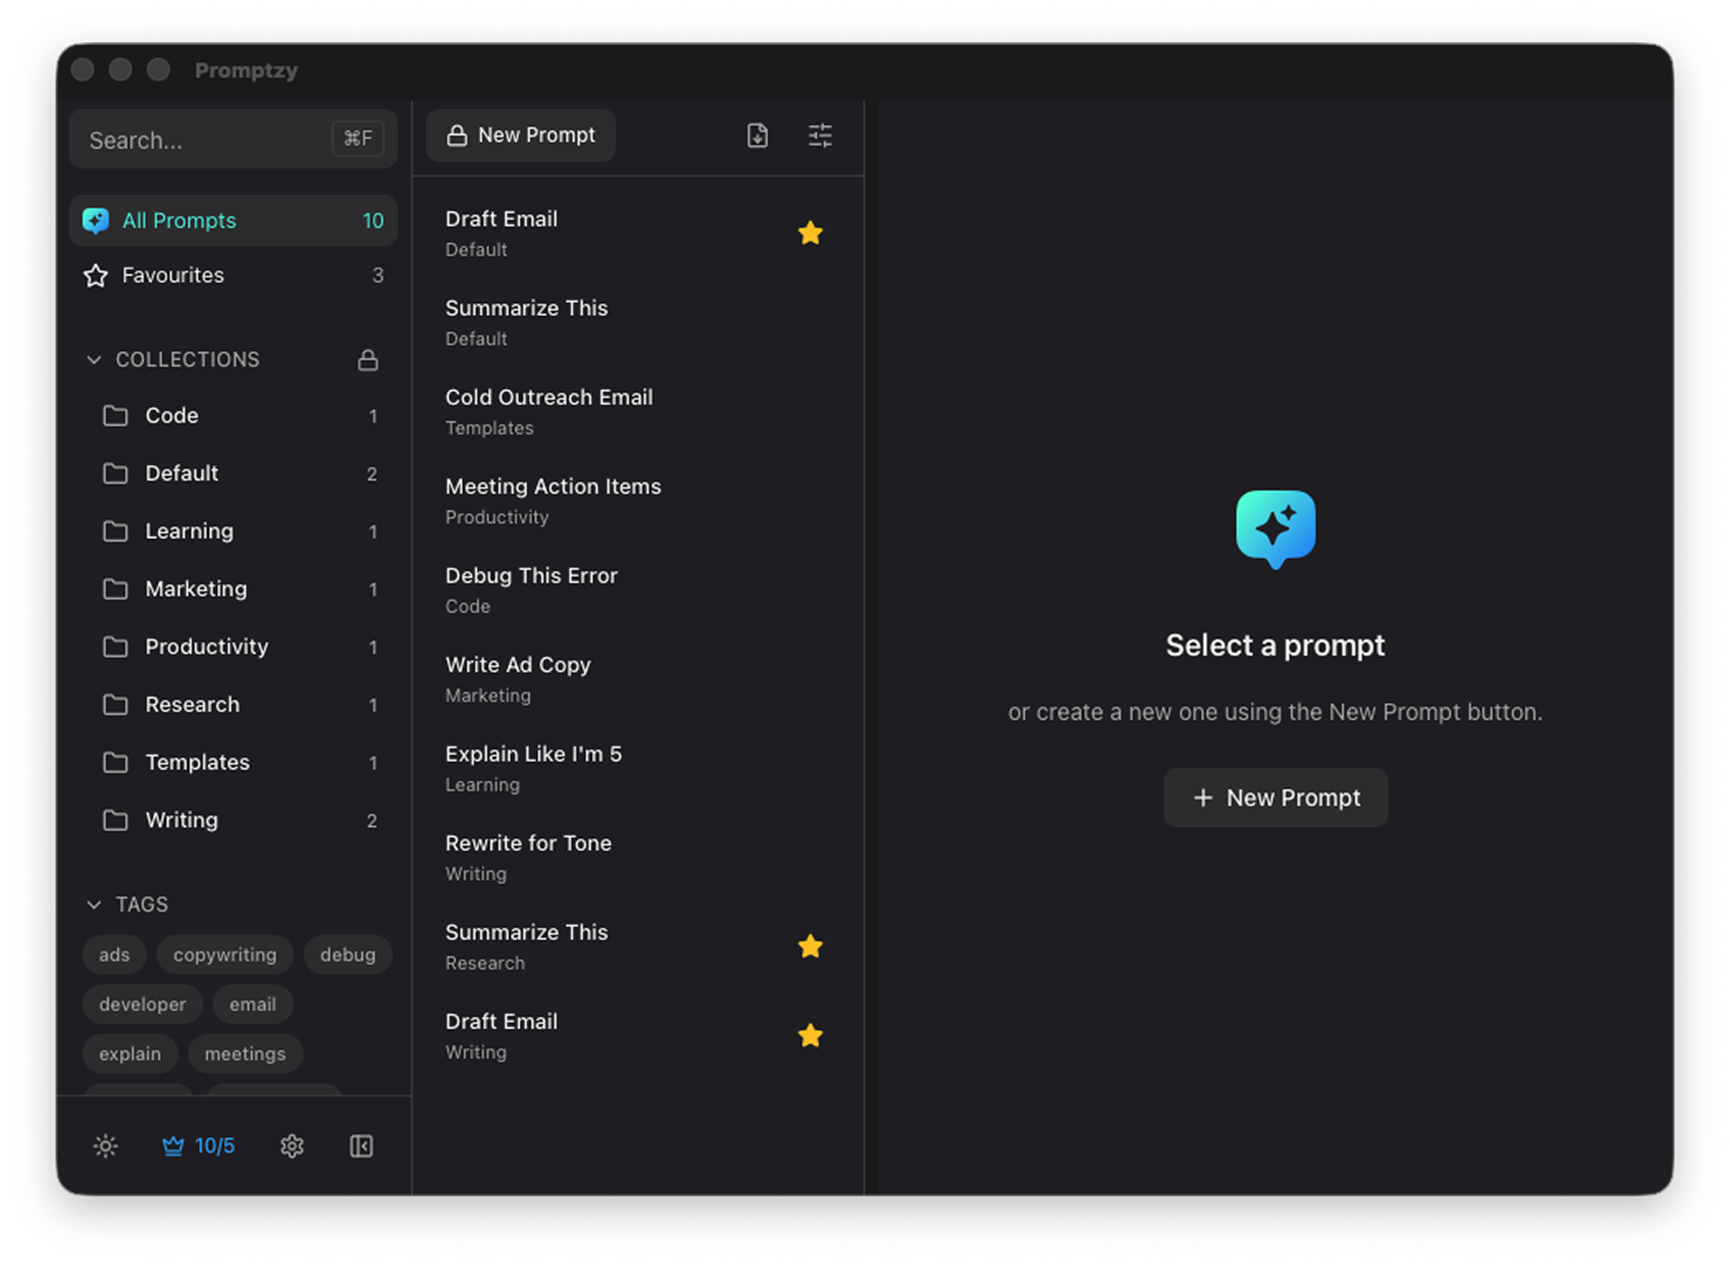Collapse the TAGS section
Viewport: 1730px width, 1265px height.
click(94, 904)
